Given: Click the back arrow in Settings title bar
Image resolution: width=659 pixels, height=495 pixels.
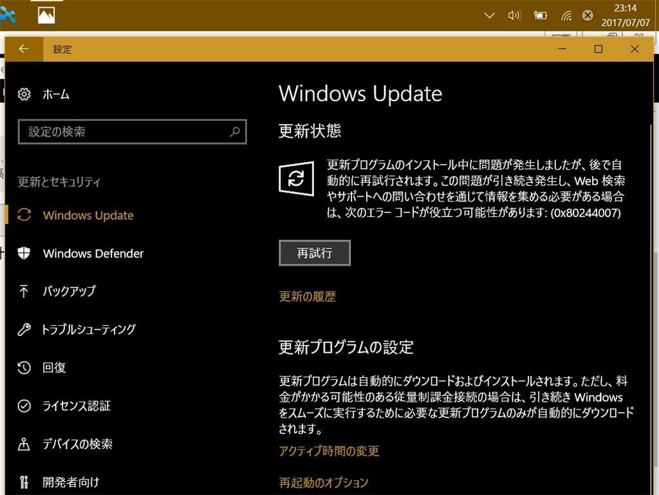Looking at the screenshot, I should pos(24,49).
